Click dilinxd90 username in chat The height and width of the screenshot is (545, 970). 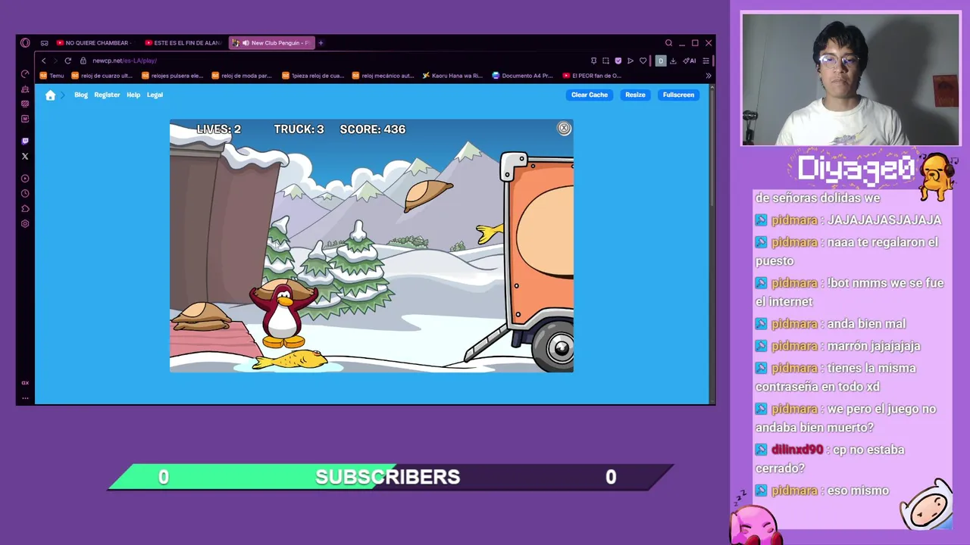click(x=797, y=450)
